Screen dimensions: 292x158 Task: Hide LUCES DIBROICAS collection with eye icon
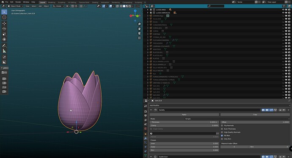pos(283,13)
